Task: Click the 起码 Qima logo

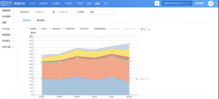Action: click(x=7, y=4)
